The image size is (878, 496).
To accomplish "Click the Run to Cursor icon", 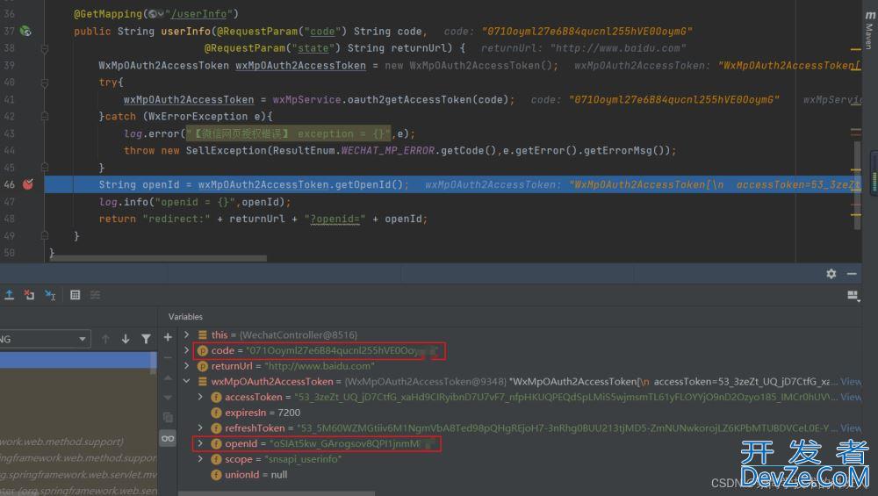I will (x=50, y=295).
